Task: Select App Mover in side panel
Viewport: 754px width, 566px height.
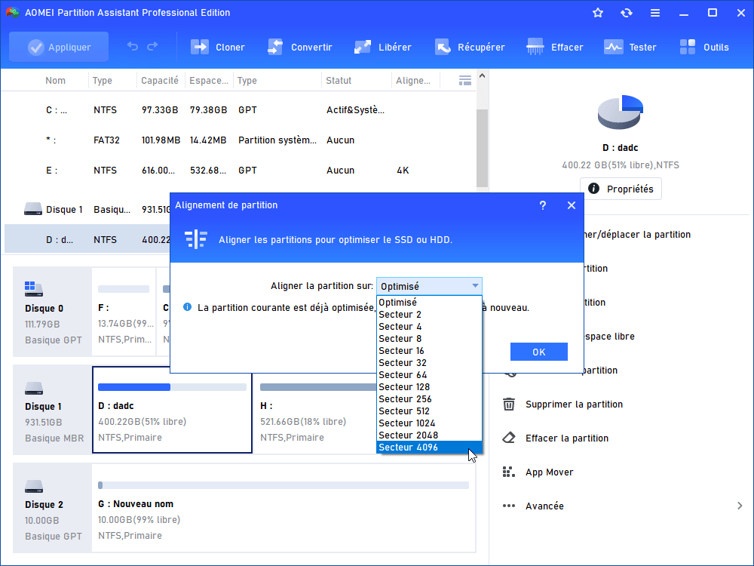Action: (x=549, y=472)
